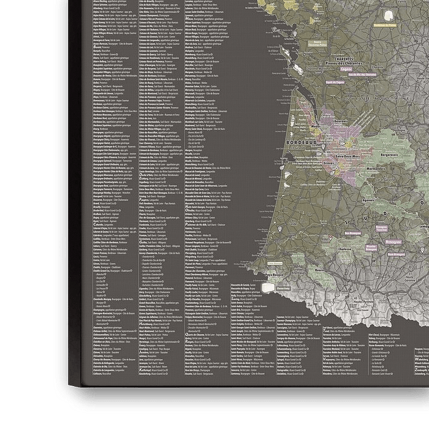Click the Béarn region label

click(x=319, y=270)
